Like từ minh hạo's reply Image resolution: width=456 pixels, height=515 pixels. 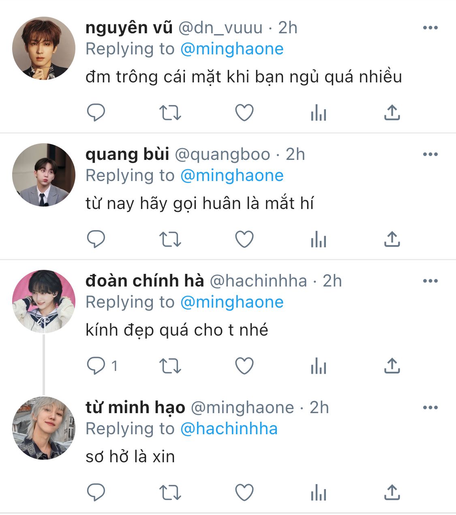pos(244,493)
